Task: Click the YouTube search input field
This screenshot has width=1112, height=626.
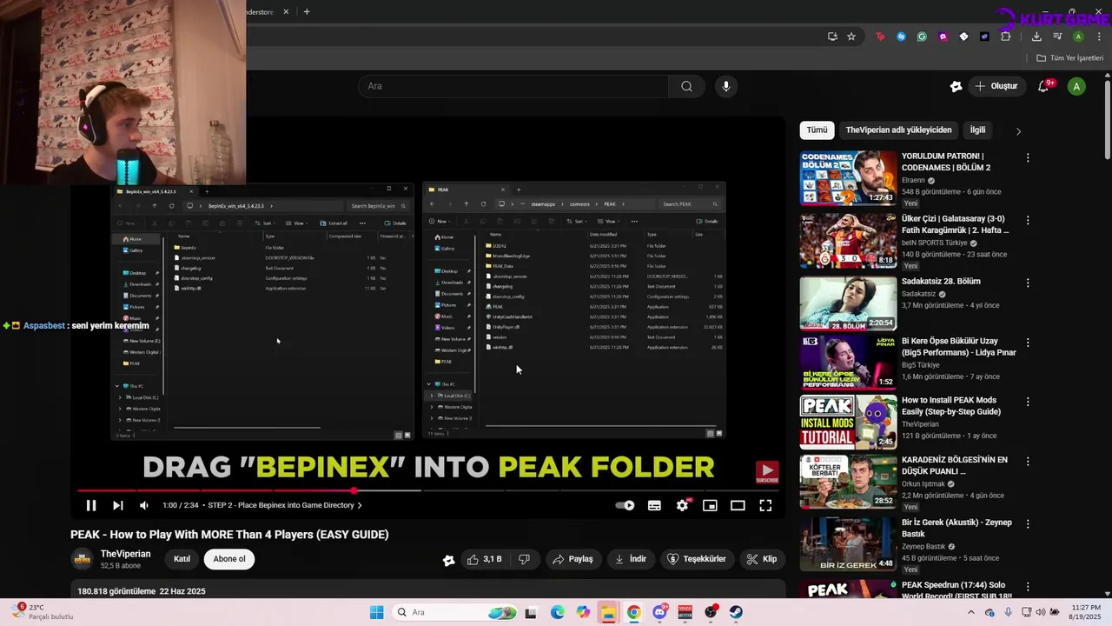Action: (x=513, y=86)
